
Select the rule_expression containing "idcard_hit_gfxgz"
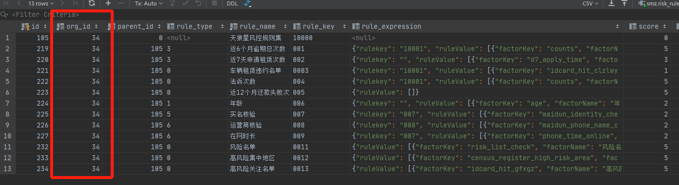pyautogui.click(x=486, y=169)
